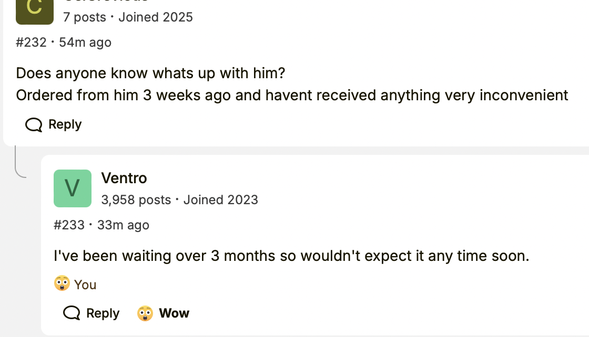Click the astonished emoji beside the Wow label
Image resolution: width=589 pixels, height=337 pixels.
145,313
